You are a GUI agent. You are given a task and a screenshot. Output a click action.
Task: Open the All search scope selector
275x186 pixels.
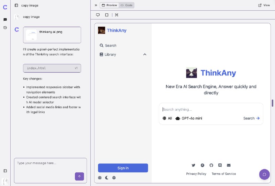point(167,118)
